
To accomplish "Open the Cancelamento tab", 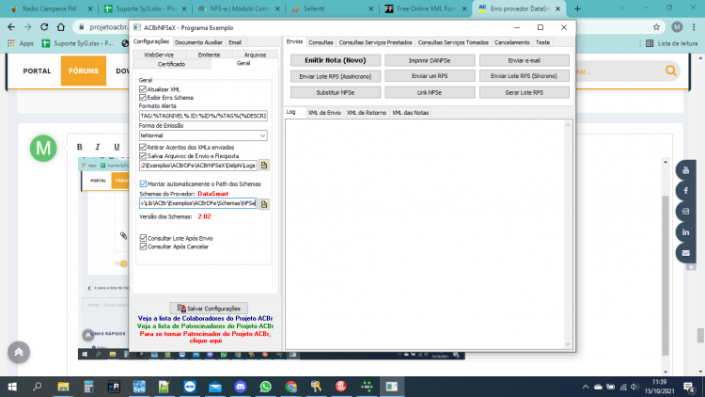I will point(511,42).
